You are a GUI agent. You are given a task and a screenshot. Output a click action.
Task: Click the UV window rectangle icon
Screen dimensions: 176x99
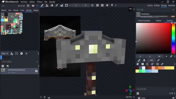(x=28, y=6)
